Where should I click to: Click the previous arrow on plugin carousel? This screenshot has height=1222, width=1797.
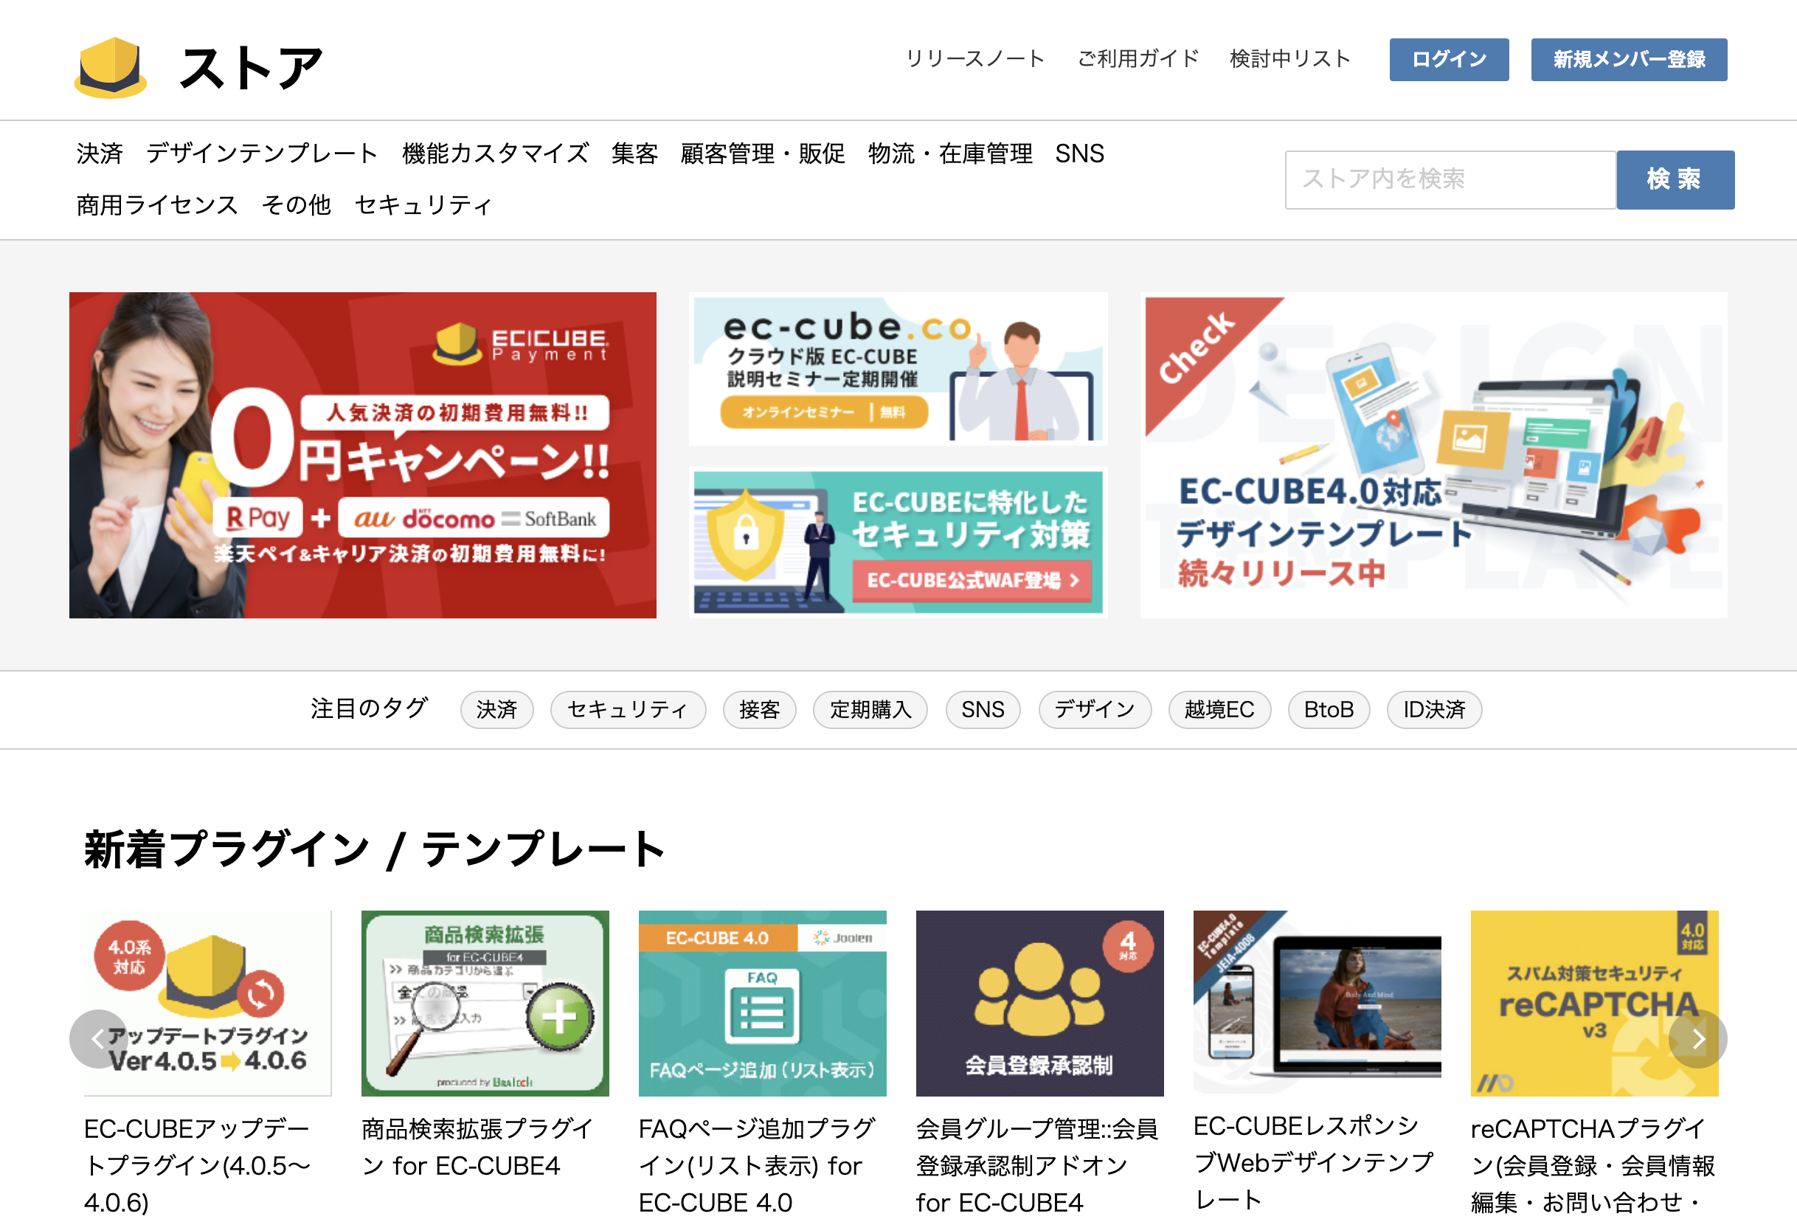pos(98,1039)
